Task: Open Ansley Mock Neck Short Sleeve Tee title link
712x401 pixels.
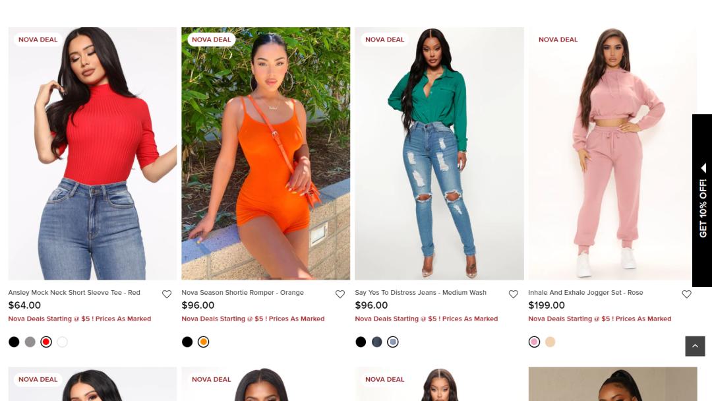Action: tap(74, 292)
